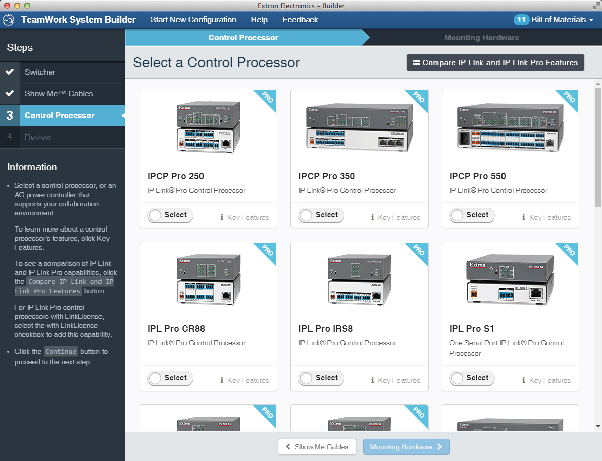Toggle the Select switch for IPL Pro IRS8

[x=321, y=378]
